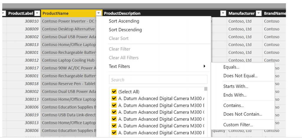
Task: Uncheck the first A. Datum Advanced Digital Camera item
Action: coord(114,98)
